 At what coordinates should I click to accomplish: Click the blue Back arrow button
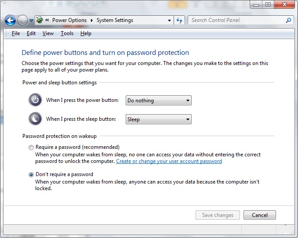click(x=10, y=20)
